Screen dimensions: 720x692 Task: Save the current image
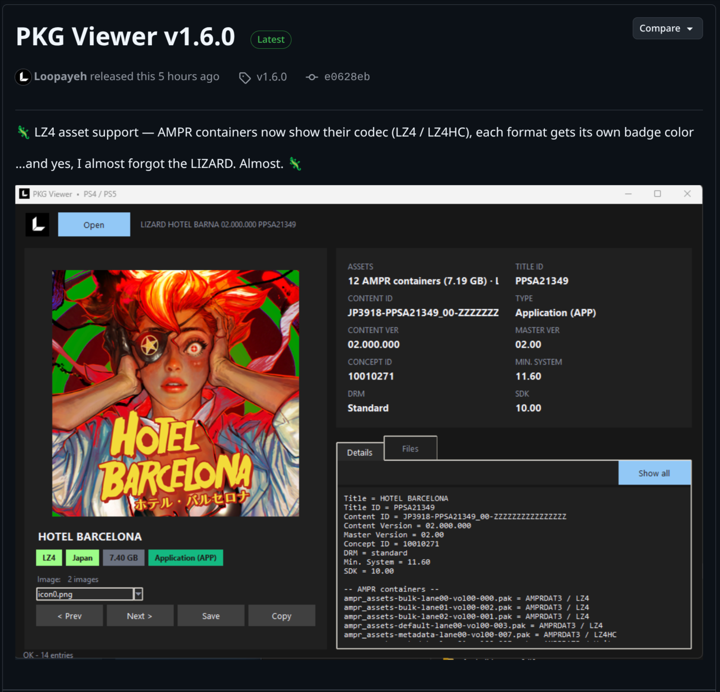point(211,616)
